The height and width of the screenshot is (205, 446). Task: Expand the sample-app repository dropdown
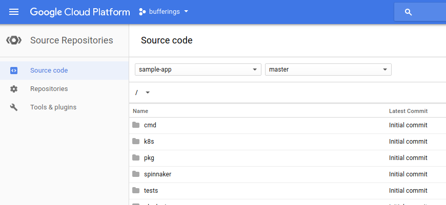point(198,70)
